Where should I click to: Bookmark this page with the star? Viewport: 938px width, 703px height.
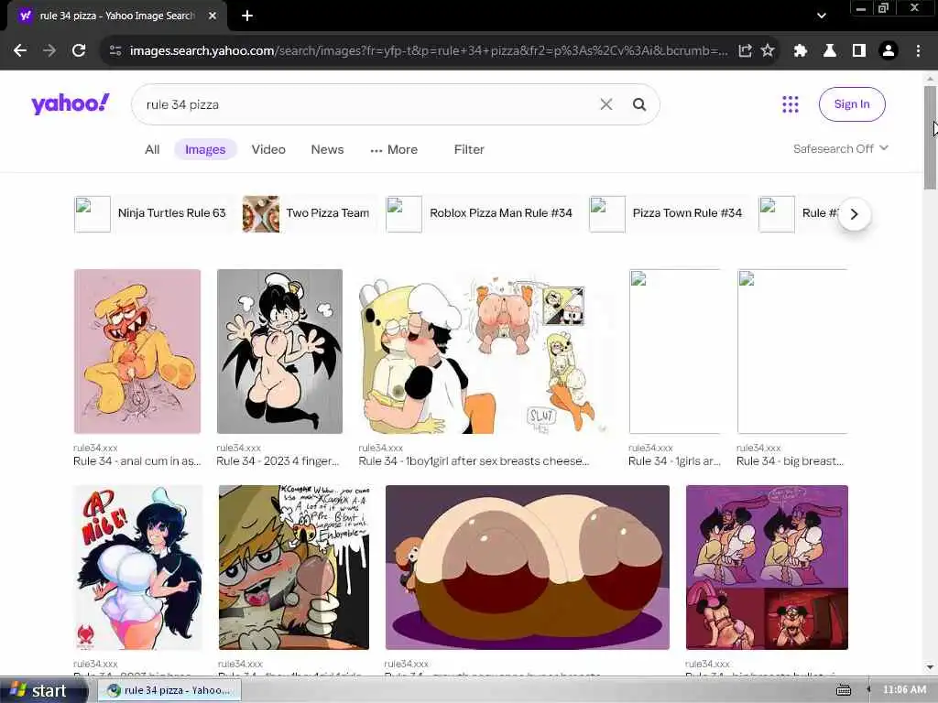click(x=768, y=51)
